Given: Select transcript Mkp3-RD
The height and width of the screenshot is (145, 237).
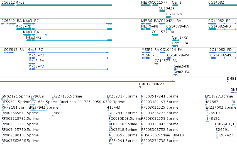Looking at the screenshot, I should (x=23, y=26).
